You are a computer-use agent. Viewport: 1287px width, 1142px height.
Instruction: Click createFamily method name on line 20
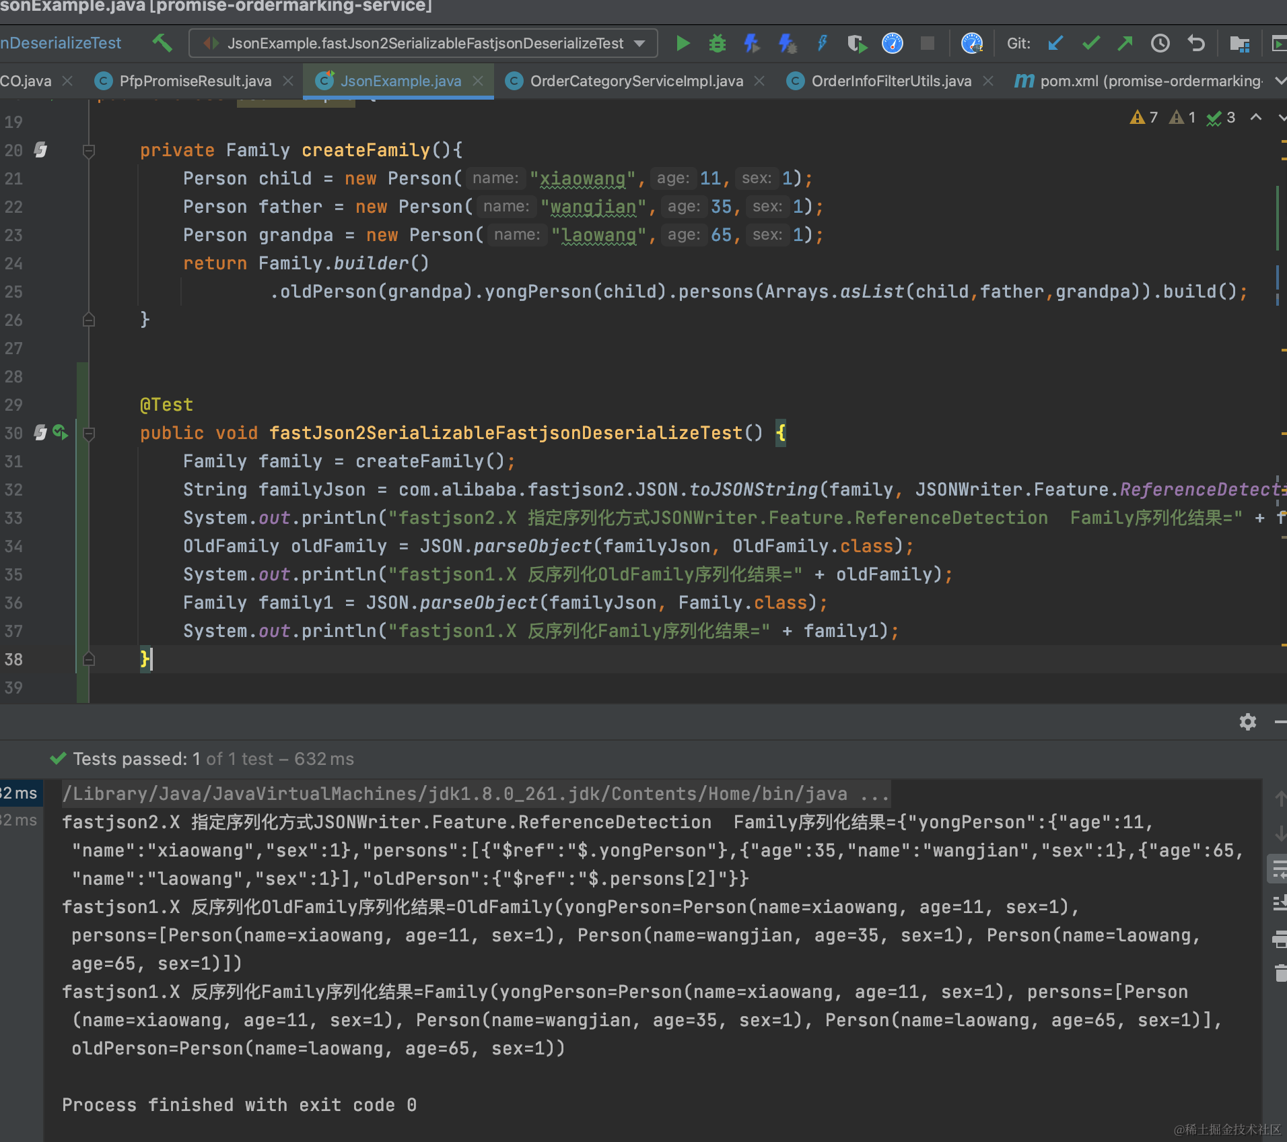click(366, 151)
